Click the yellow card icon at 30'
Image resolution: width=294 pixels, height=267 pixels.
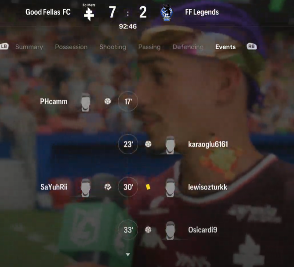[x=148, y=187]
